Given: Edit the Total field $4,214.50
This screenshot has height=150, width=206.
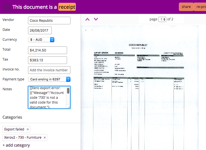Looking at the screenshot, I should tap(48, 50).
